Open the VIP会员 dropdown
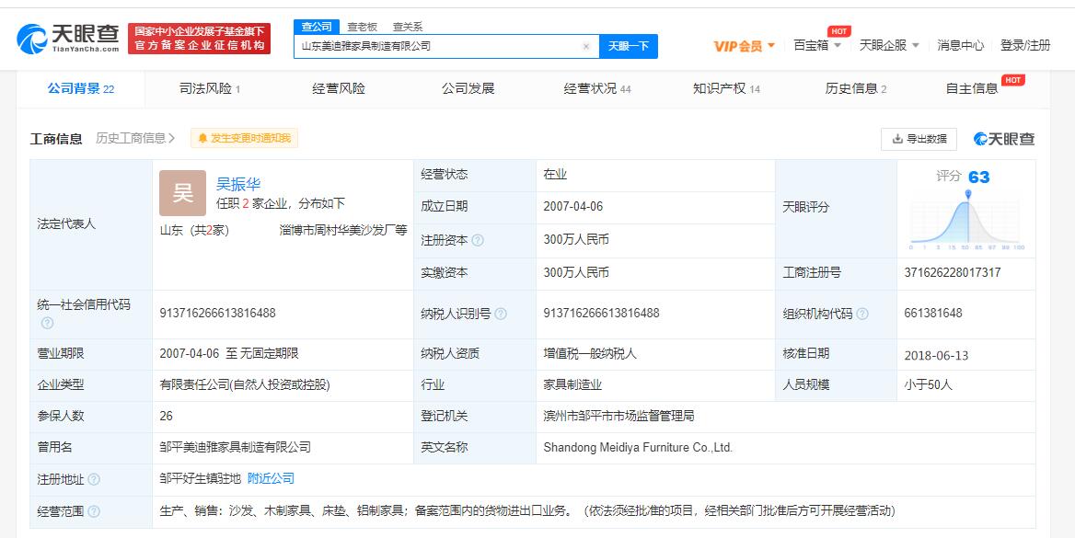1075x538 pixels. tap(744, 46)
